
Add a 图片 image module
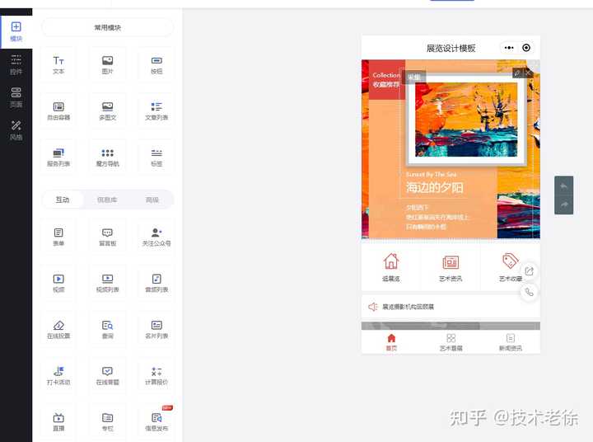107,65
